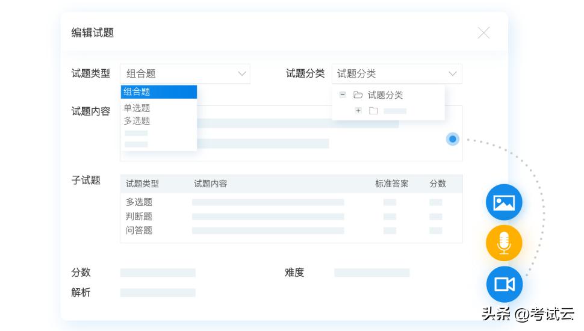Click the 试题类型 column header in table
Image resolution: width=584 pixels, height=331 pixels.
(x=142, y=184)
